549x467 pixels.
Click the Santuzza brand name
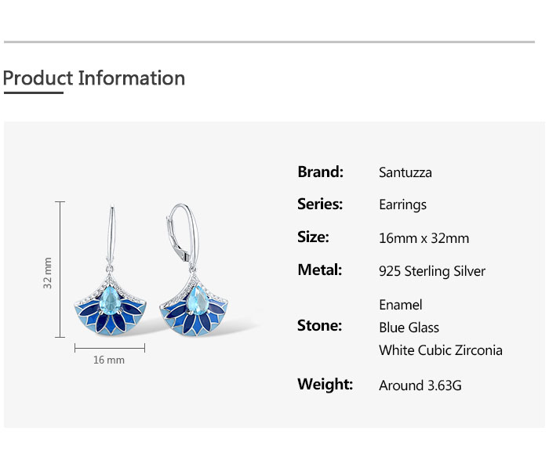tap(405, 172)
